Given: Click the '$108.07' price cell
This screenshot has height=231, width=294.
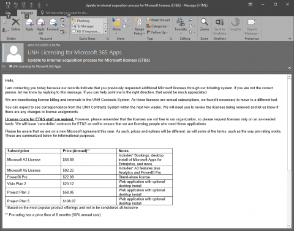Looking at the screenshot, I should (x=89, y=201).
